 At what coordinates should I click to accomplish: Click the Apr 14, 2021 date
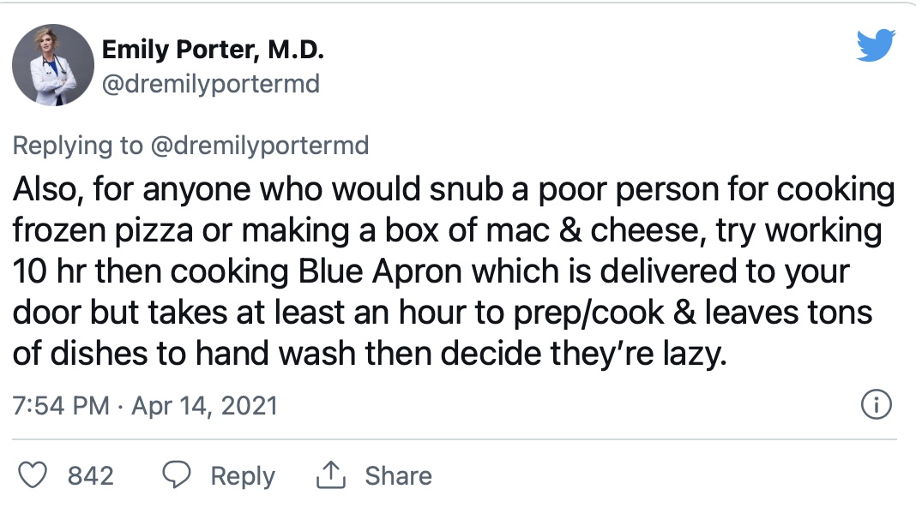pyautogui.click(x=204, y=405)
